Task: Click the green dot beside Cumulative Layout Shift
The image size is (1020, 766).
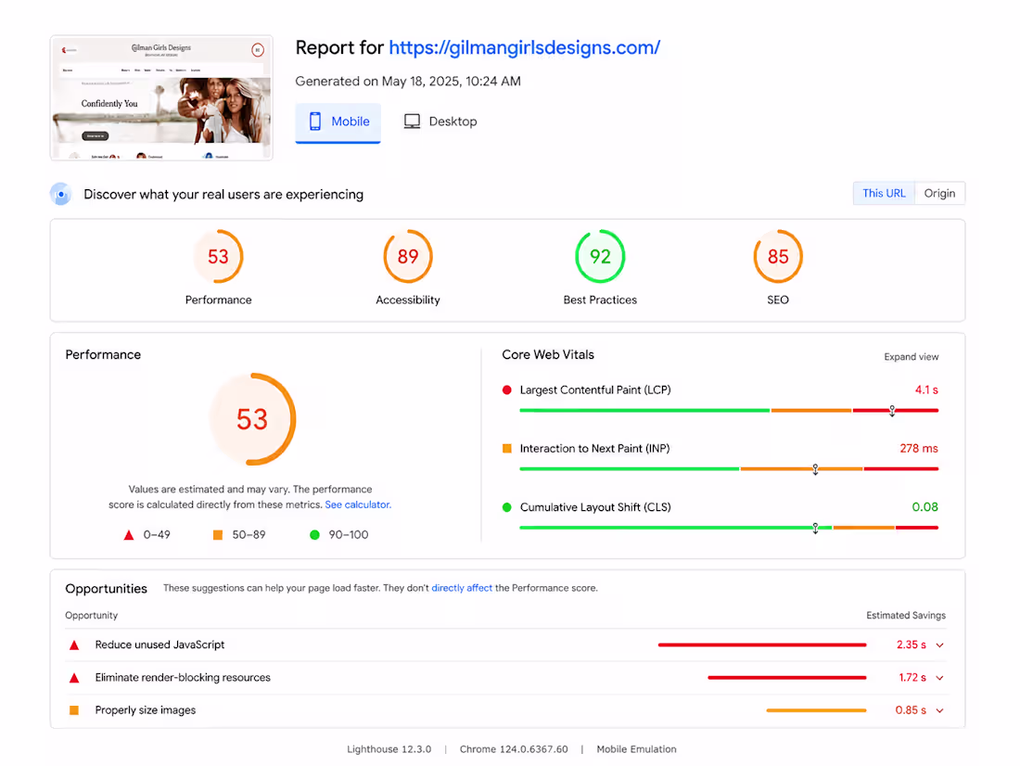Action: click(x=506, y=507)
